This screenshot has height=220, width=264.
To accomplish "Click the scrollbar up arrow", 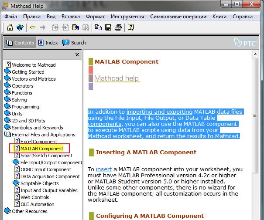I will [255, 54].
